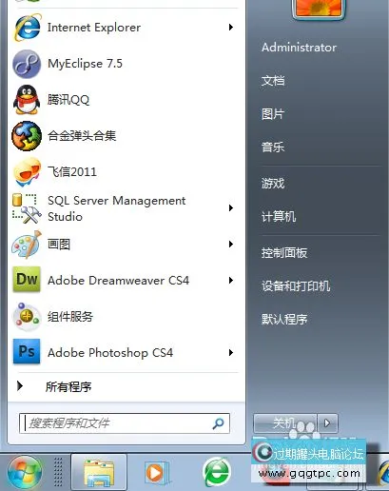This screenshot has width=389, height=491.
Task: Open the shutdown options arrow next to 关机
Action: [x=327, y=423]
